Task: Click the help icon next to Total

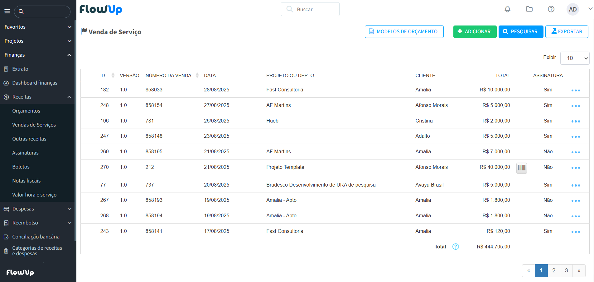Action: coord(456,246)
